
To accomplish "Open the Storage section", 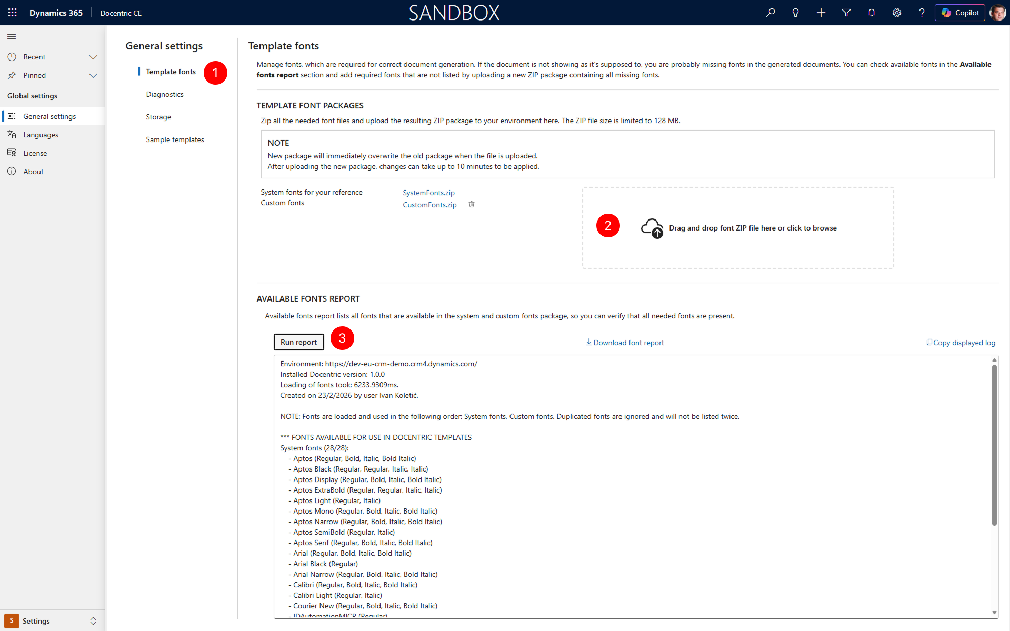I will [x=158, y=117].
